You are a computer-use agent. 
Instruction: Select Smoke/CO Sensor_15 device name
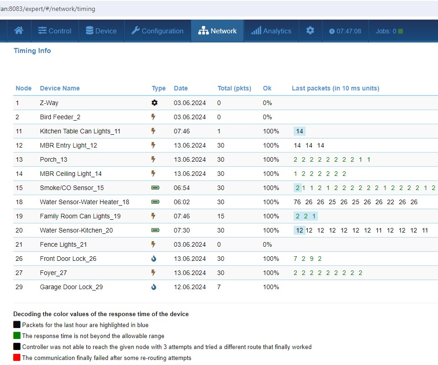pos(72,188)
